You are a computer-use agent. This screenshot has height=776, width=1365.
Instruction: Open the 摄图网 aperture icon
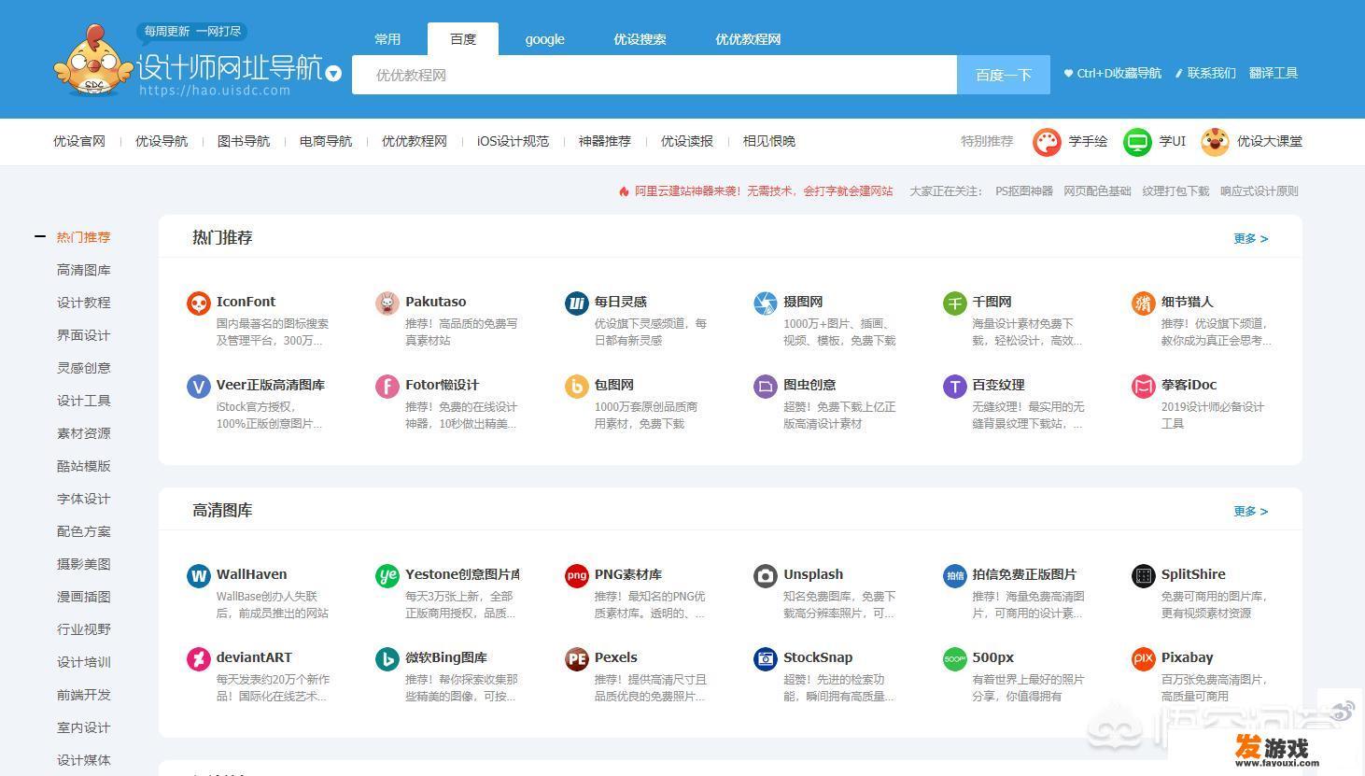point(766,303)
